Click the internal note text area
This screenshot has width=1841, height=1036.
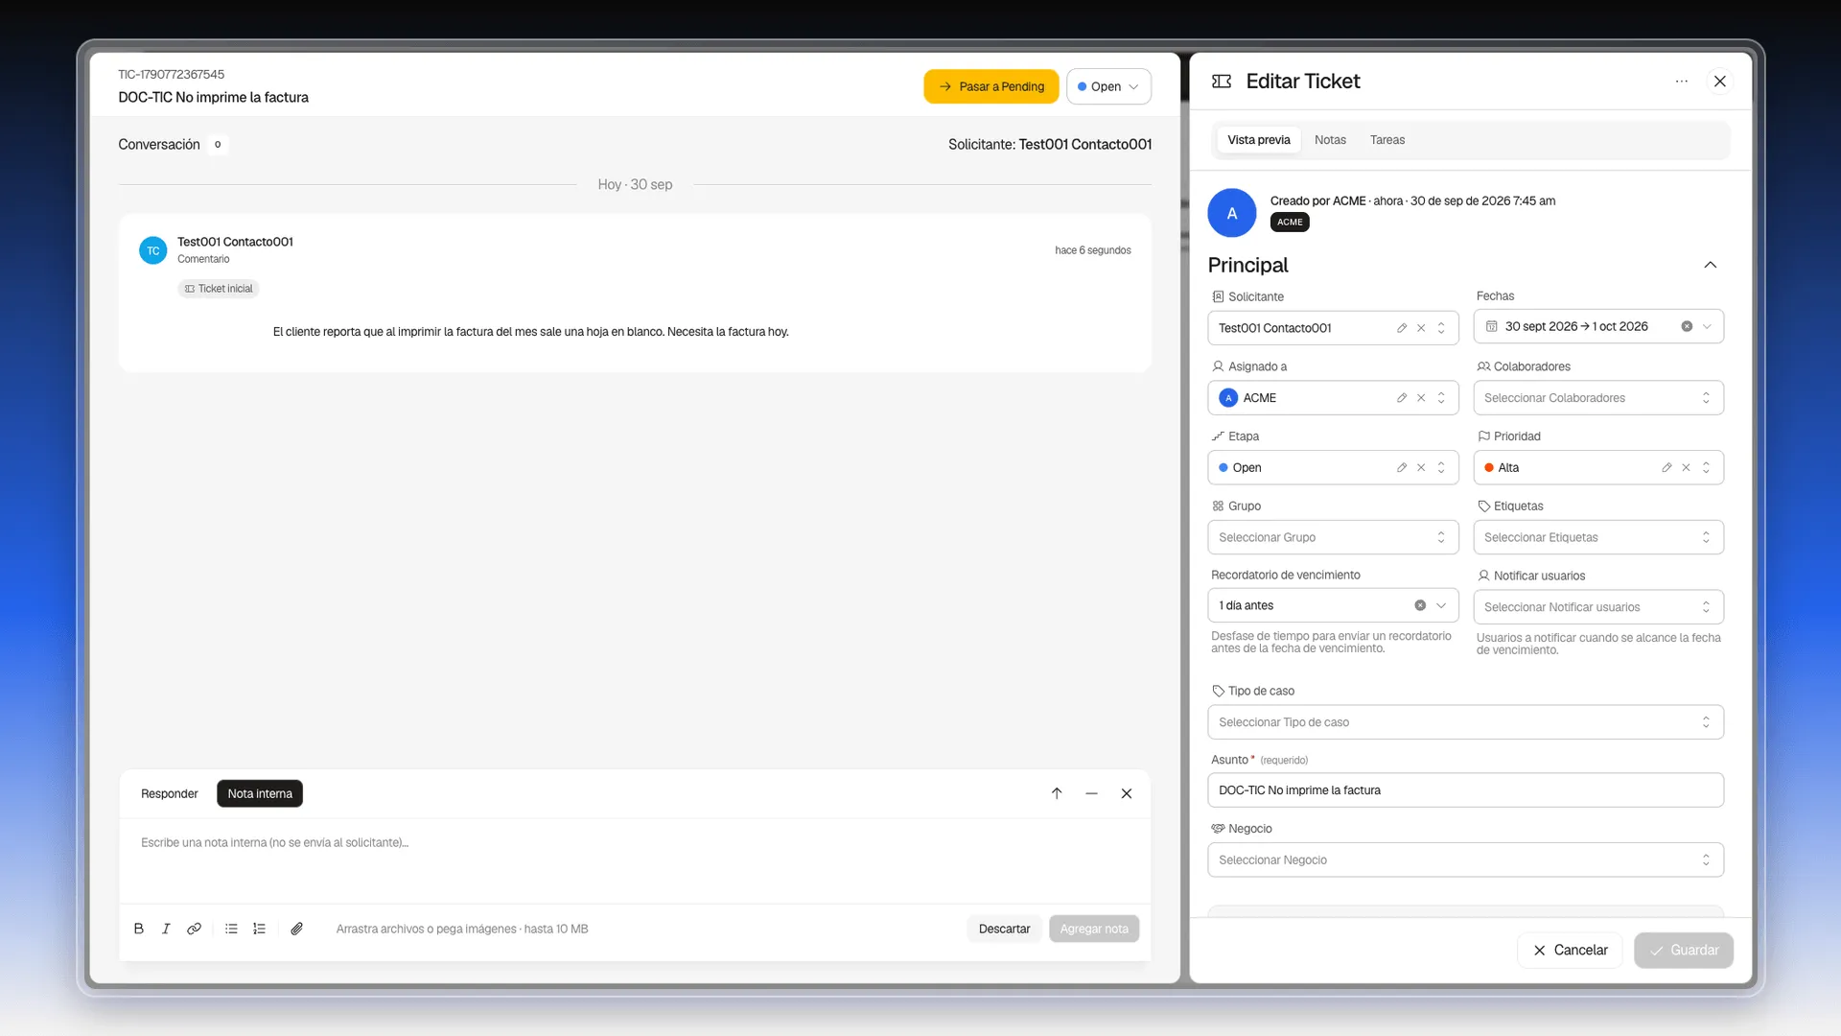(635, 860)
